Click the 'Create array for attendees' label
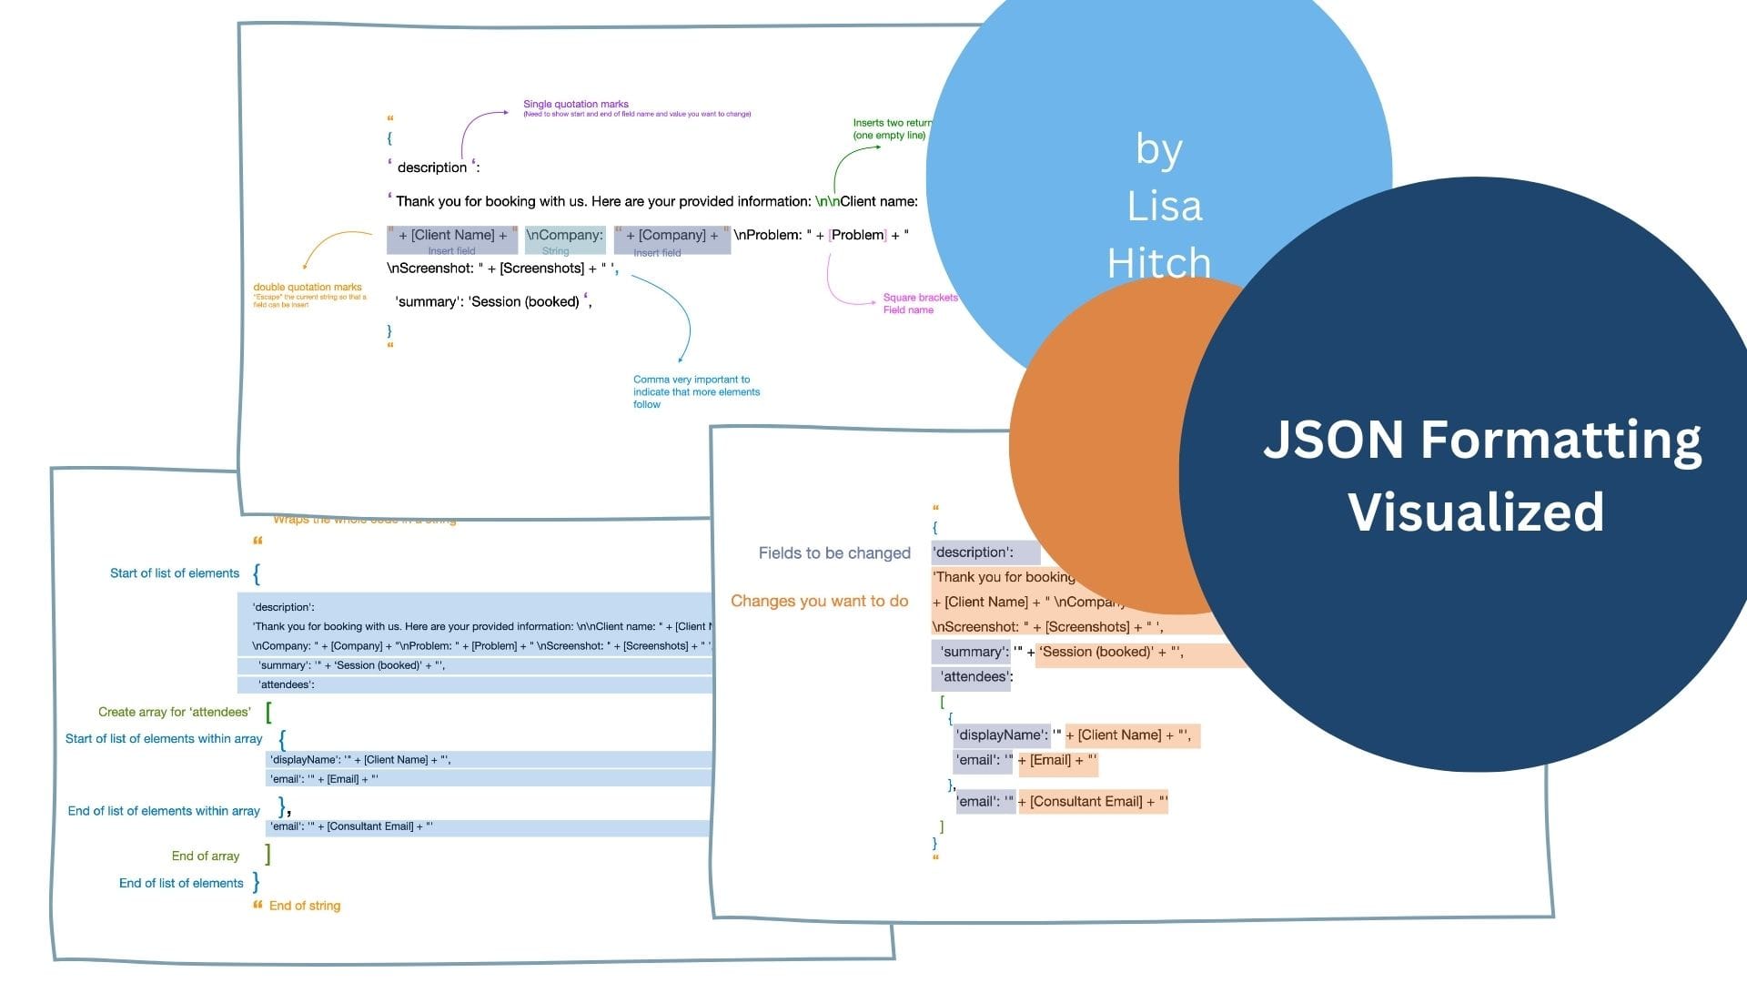The image size is (1747, 983). 175,712
